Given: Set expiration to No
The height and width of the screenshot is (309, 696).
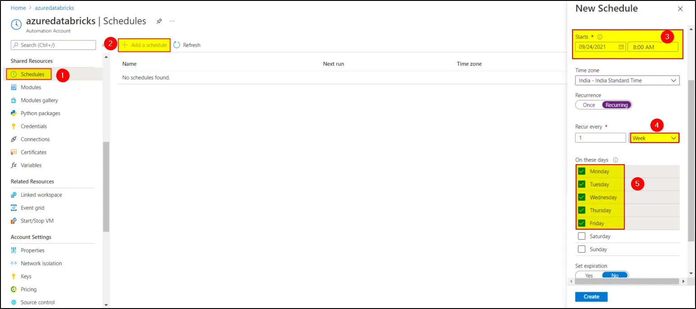Looking at the screenshot, I should click(615, 276).
